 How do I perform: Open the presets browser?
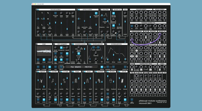pyautogui.click(x=61, y=67)
